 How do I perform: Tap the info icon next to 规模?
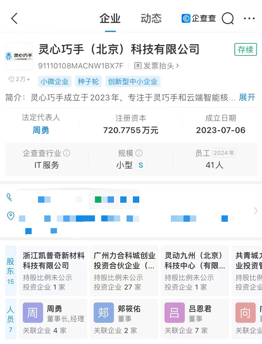click(x=139, y=153)
